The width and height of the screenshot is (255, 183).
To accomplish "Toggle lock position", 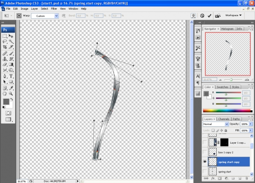I will tap(221, 130).
